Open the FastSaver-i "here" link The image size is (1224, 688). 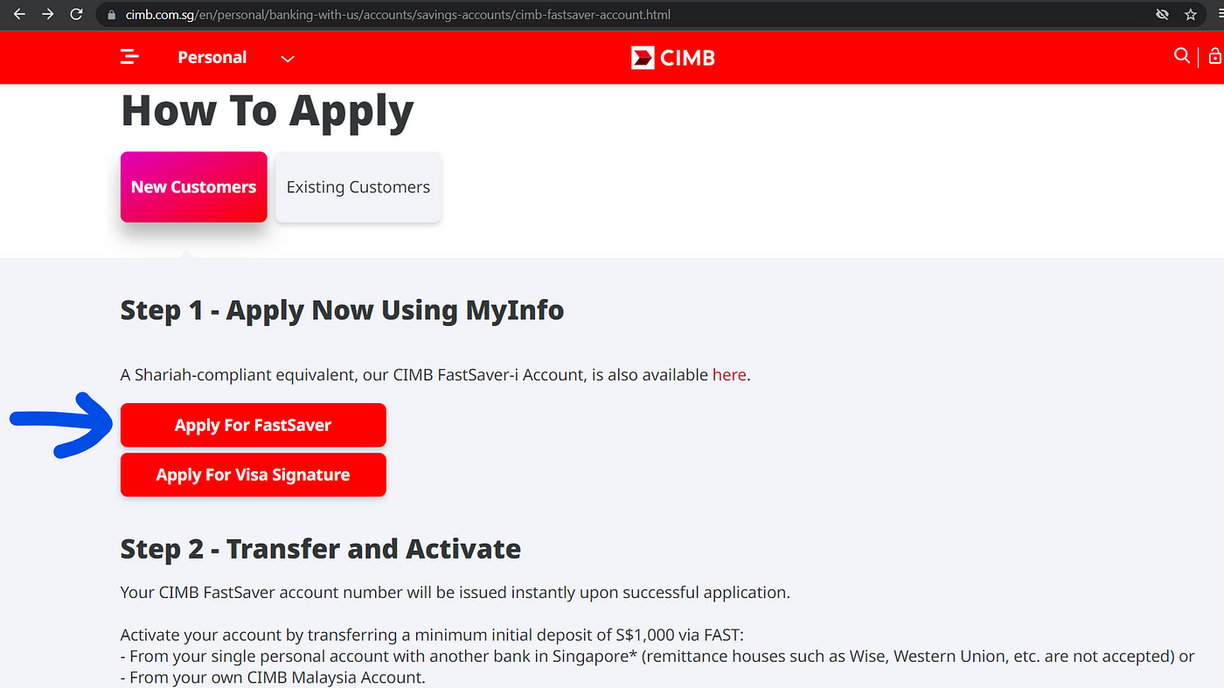click(729, 375)
